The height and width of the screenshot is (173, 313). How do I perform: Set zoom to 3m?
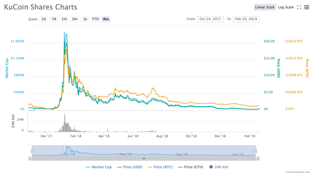pos(75,19)
